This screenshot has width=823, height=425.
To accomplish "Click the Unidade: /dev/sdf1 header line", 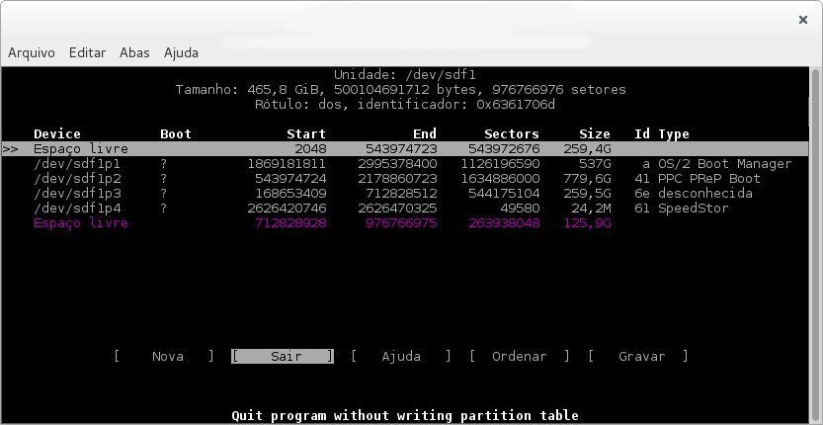I will point(405,74).
